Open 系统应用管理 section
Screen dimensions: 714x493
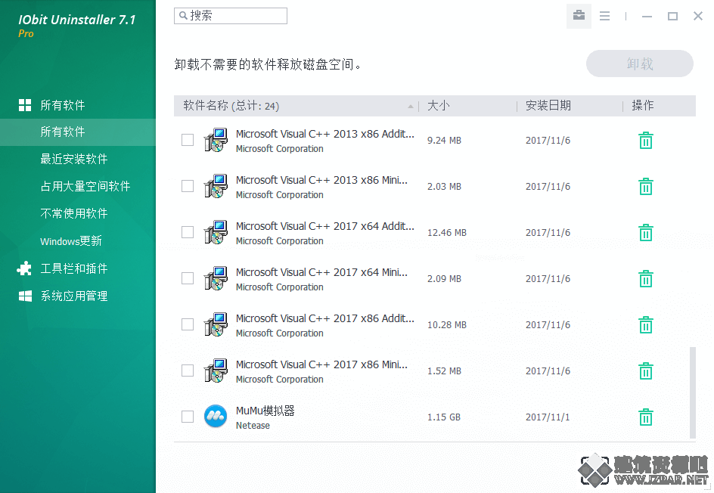click(63, 296)
